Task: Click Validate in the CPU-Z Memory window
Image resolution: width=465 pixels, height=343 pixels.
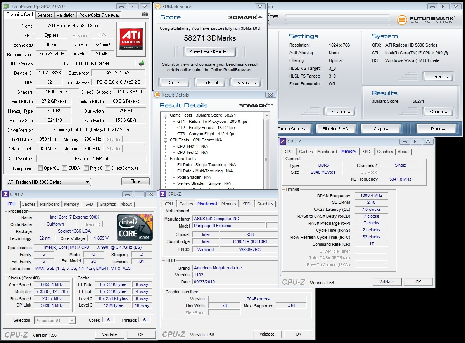Action: point(387,282)
